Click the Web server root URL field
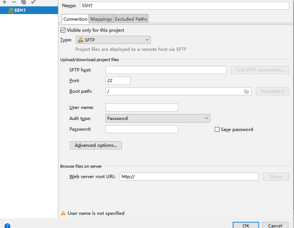The height and width of the screenshot is (228, 294). 189,177
